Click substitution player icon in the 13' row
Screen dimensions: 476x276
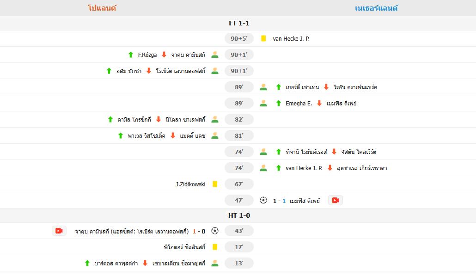pyautogui.click(x=215, y=263)
